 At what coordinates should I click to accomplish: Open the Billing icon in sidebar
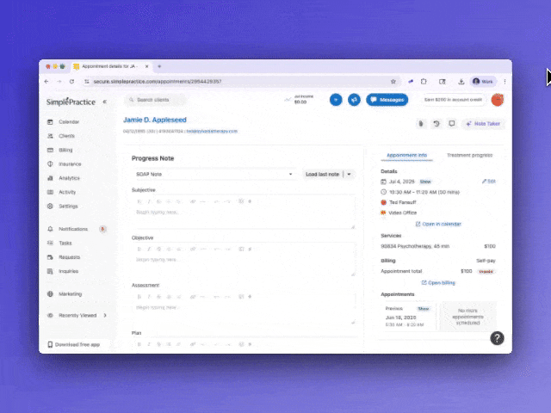(50, 150)
